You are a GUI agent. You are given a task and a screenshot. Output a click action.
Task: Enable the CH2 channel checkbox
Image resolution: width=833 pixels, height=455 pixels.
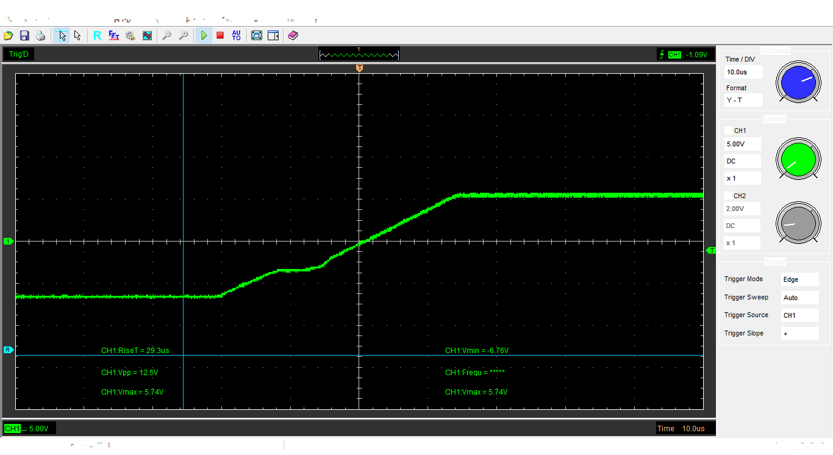[x=728, y=196]
